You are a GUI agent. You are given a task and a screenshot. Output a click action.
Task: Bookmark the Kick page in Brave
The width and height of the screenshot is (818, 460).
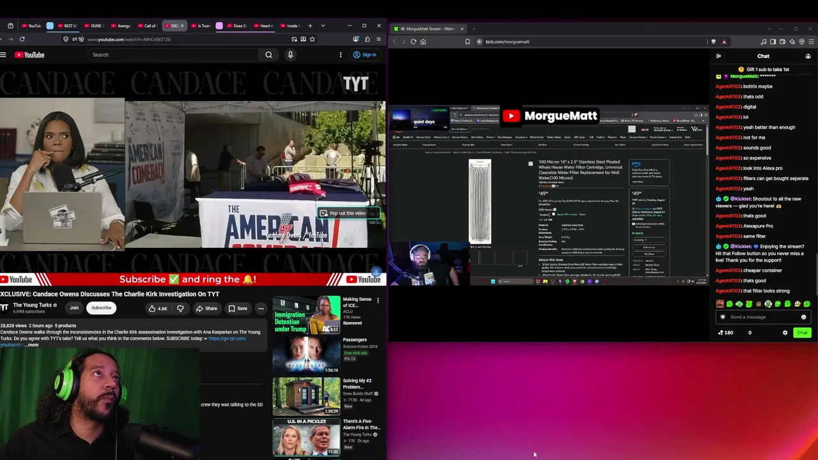click(x=467, y=42)
